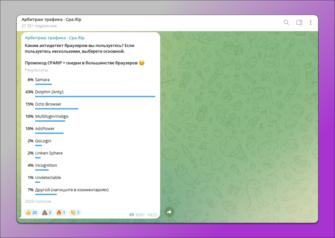The width and height of the screenshot is (335, 238).
Task: Open the three-dot overflow menu in the header
Action: [x=310, y=22]
